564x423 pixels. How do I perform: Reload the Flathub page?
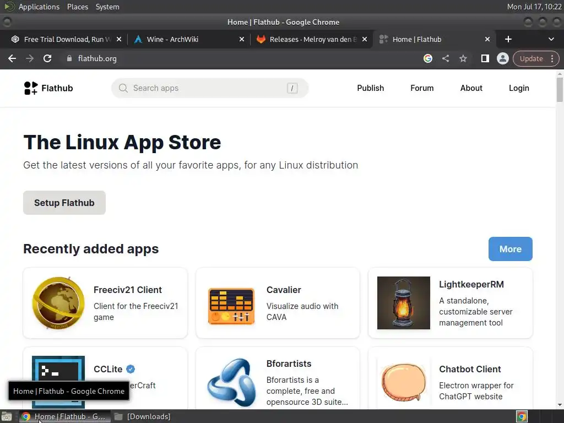point(47,58)
